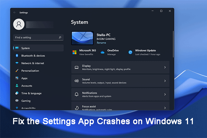Open Windows Update last checked status
Screen dimensions: 207x138
(147, 54)
